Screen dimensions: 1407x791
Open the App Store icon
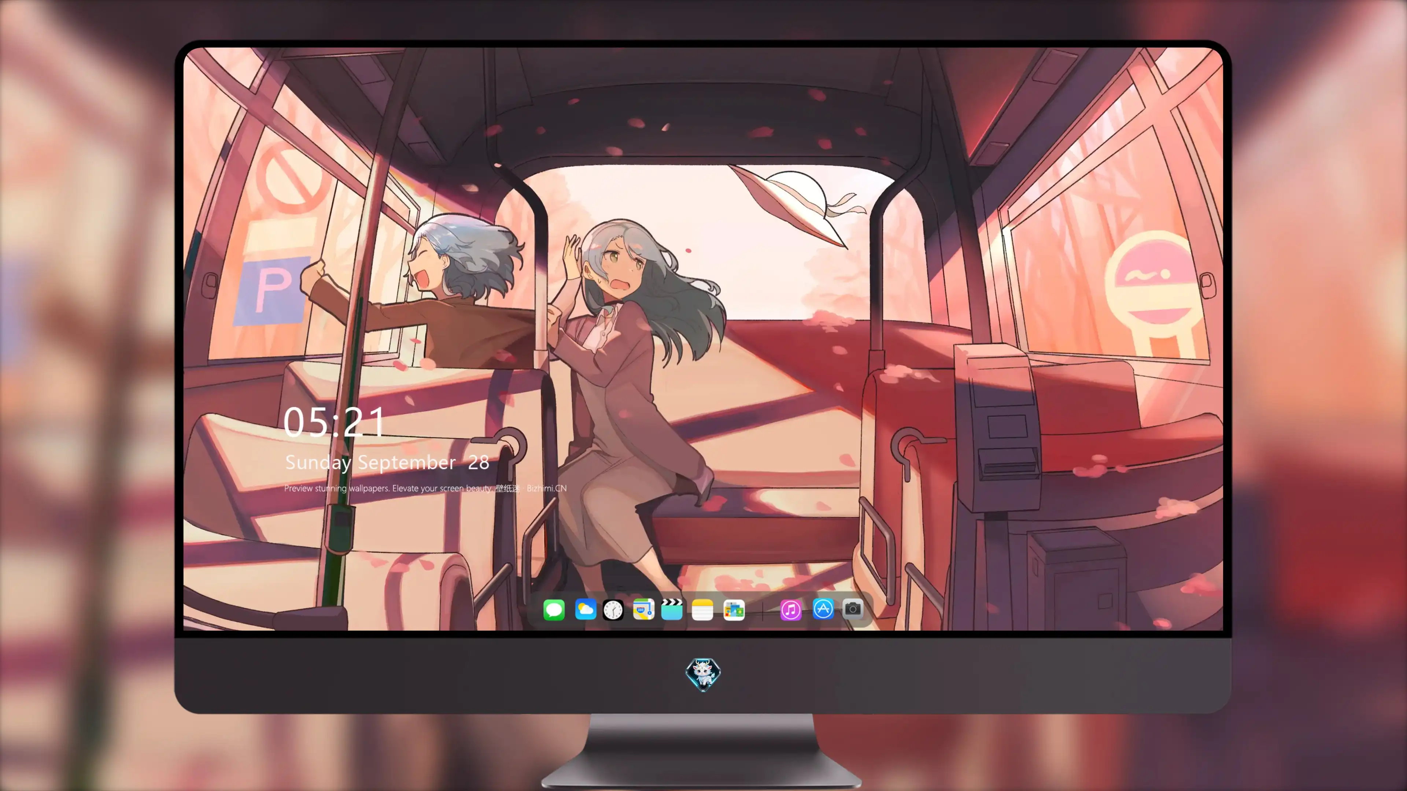[x=823, y=609]
